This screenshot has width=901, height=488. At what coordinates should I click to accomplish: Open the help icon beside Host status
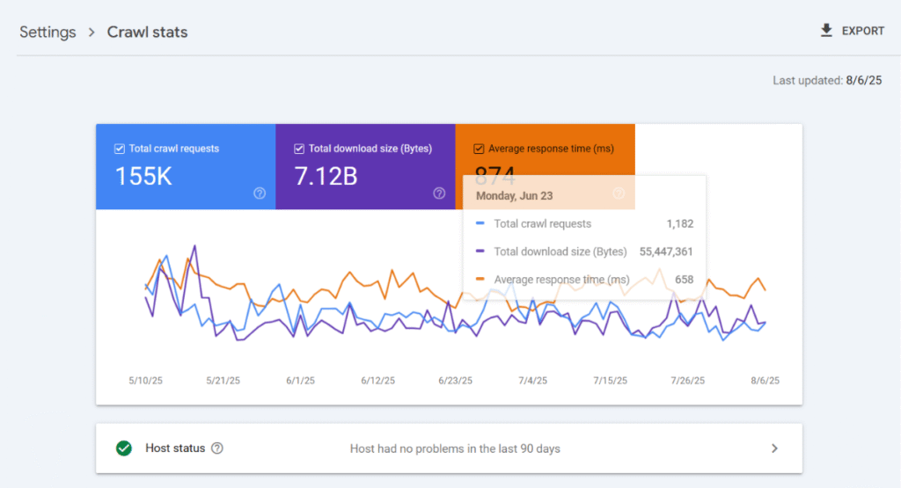click(217, 448)
